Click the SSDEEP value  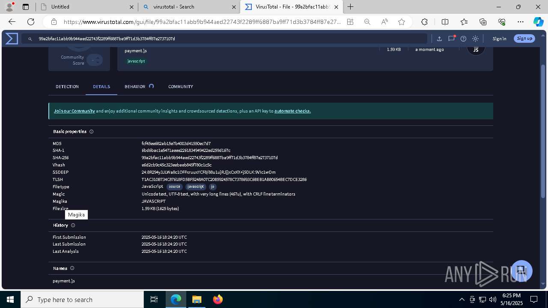208,172
